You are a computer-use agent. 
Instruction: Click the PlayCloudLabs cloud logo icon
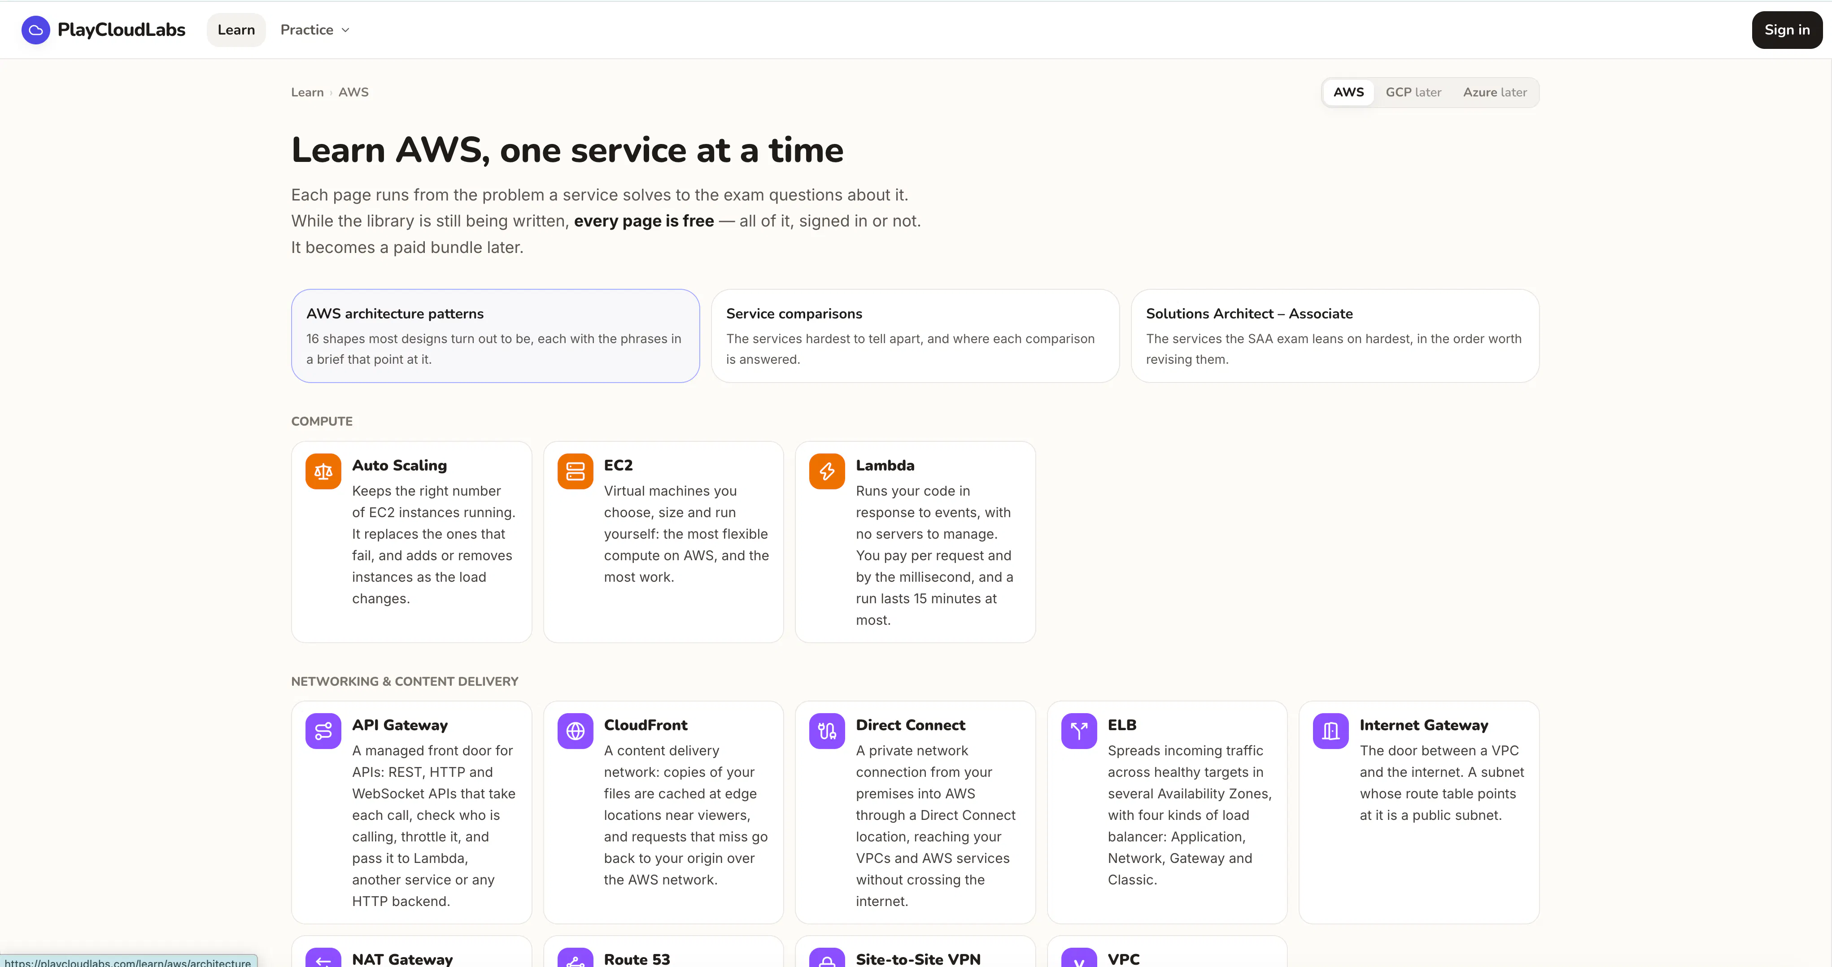pos(35,30)
